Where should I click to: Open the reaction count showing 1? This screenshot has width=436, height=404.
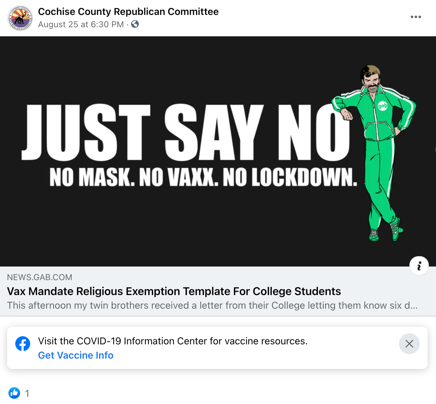click(x=27, y=394)
